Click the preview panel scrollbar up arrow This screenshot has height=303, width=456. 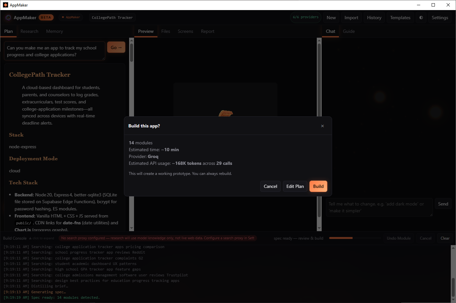[x=319, y=40]
